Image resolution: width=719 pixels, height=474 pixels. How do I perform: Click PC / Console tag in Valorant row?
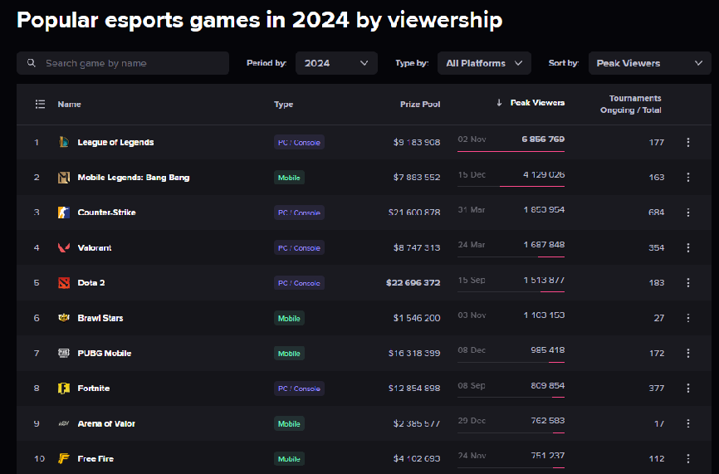[x=299, y=247]
